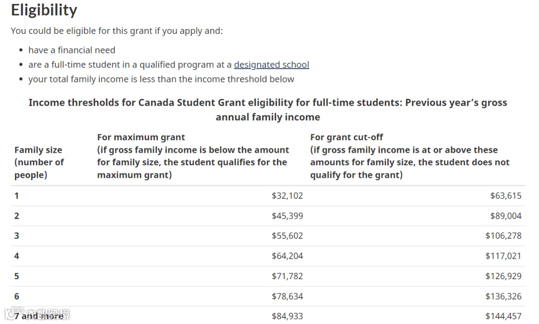Click the "For maximum grant" column header
Image resolution: width=539 pixels, height=324 pixels.
141,137
